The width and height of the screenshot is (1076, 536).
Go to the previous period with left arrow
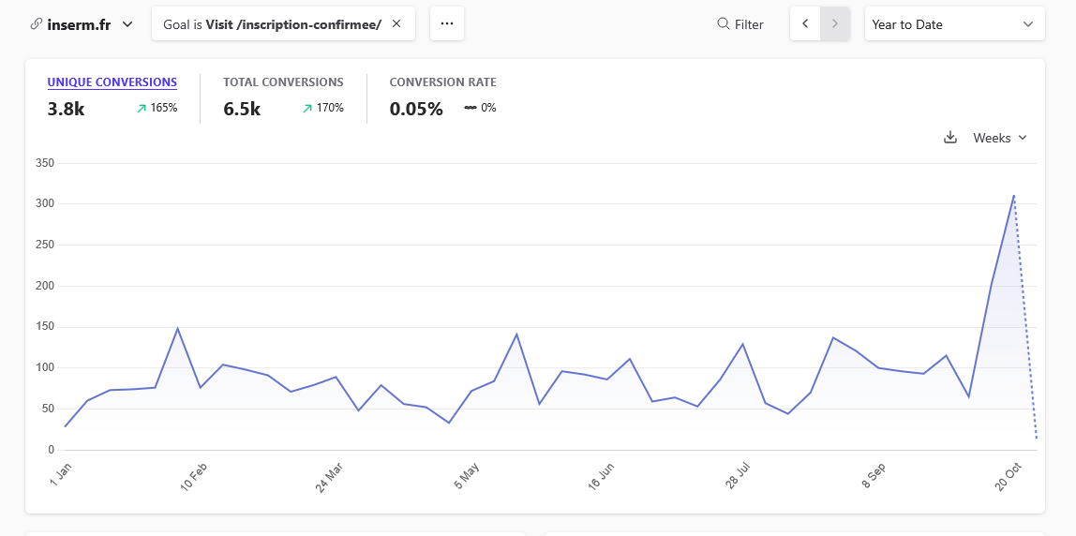805,24
